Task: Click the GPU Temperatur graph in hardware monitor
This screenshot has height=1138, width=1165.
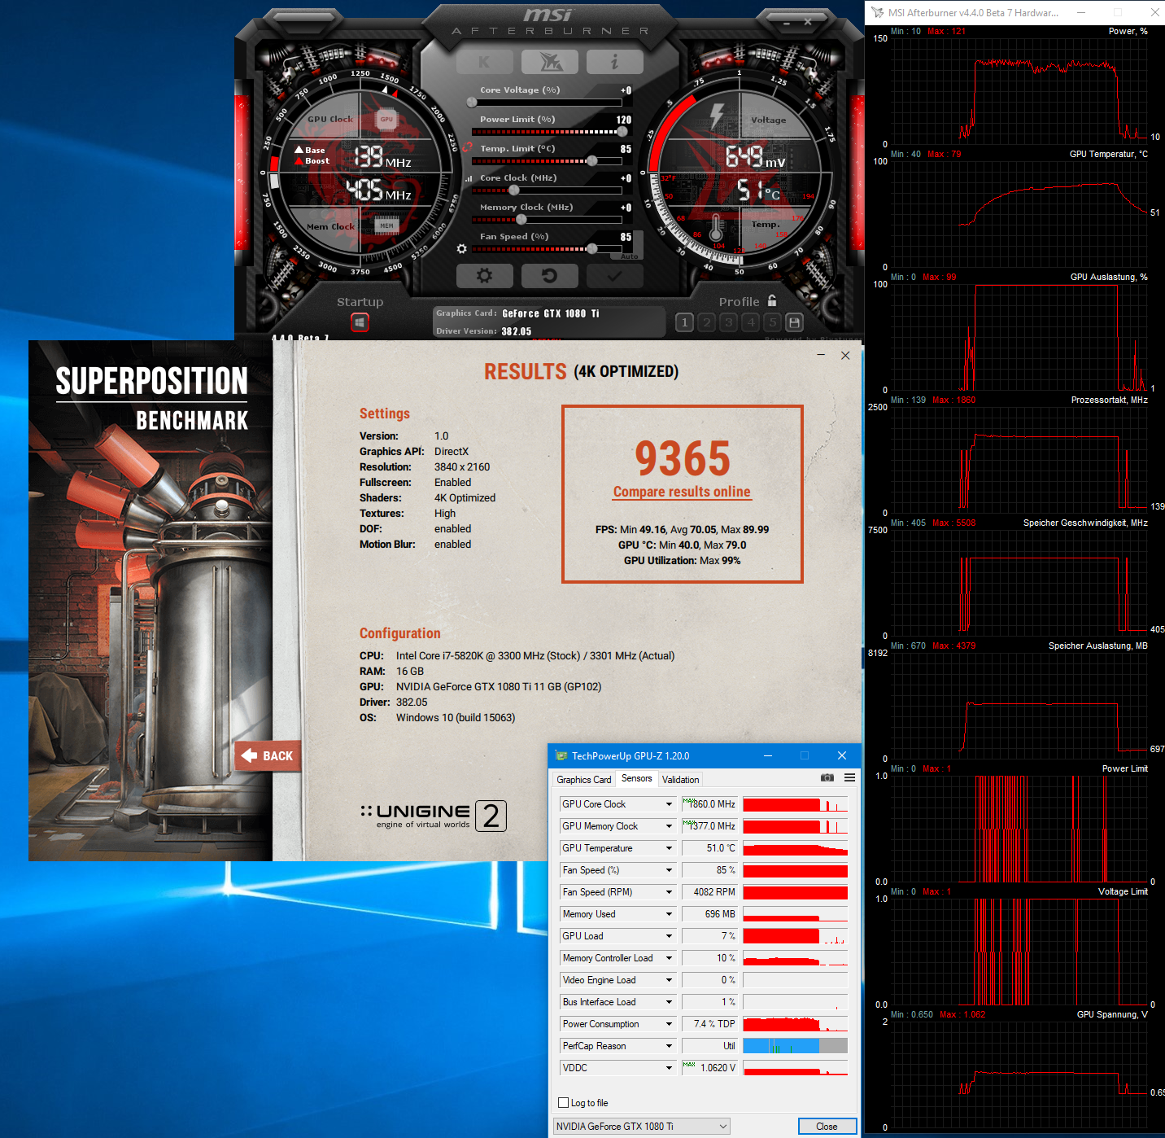Action: (x=1018, y=214)
